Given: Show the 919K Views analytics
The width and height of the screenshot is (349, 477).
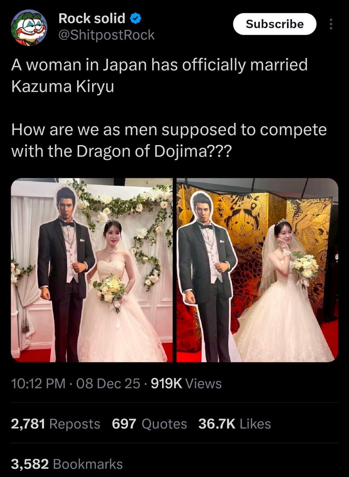Looking at the screenshot, I should click(x=186, y=383).
